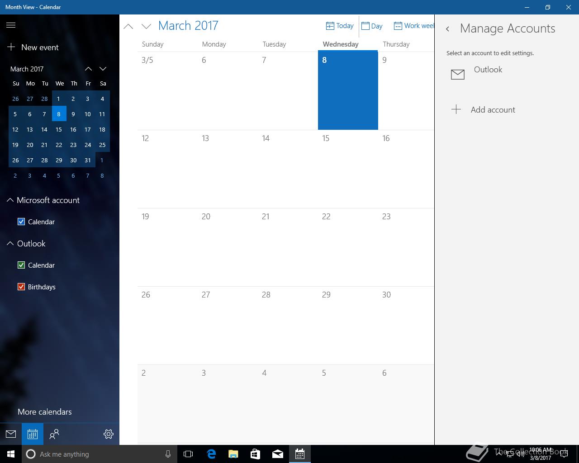The height and width of the screenshot is (463, 579).
Task: Open File Explorer from taskbar
Action: tap(233, 454)
